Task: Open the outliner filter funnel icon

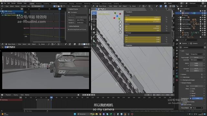Action: (x=201, y=6)
